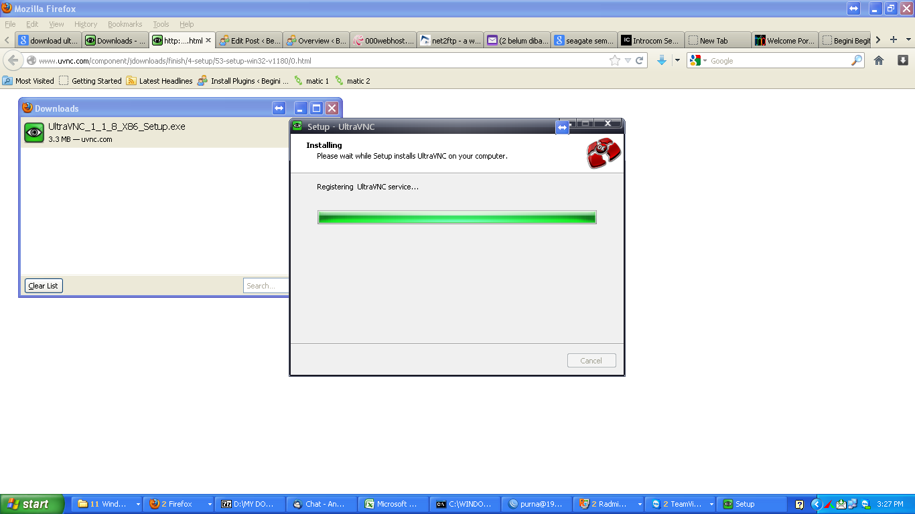Click the search magnifier icon in Google box
Screen dimensions: 915x514
point(857,60)
